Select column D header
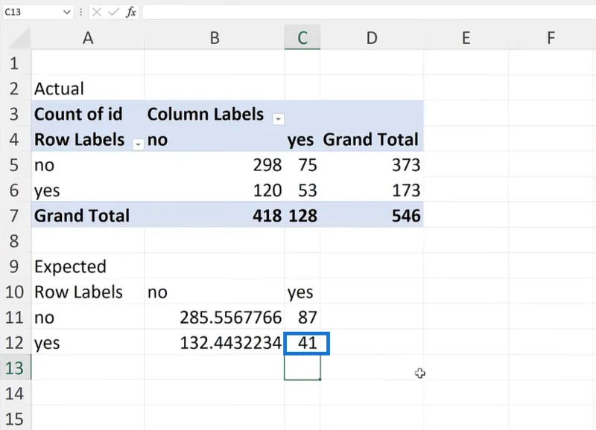This screenshot has height=430, width=596. (372, 38)
